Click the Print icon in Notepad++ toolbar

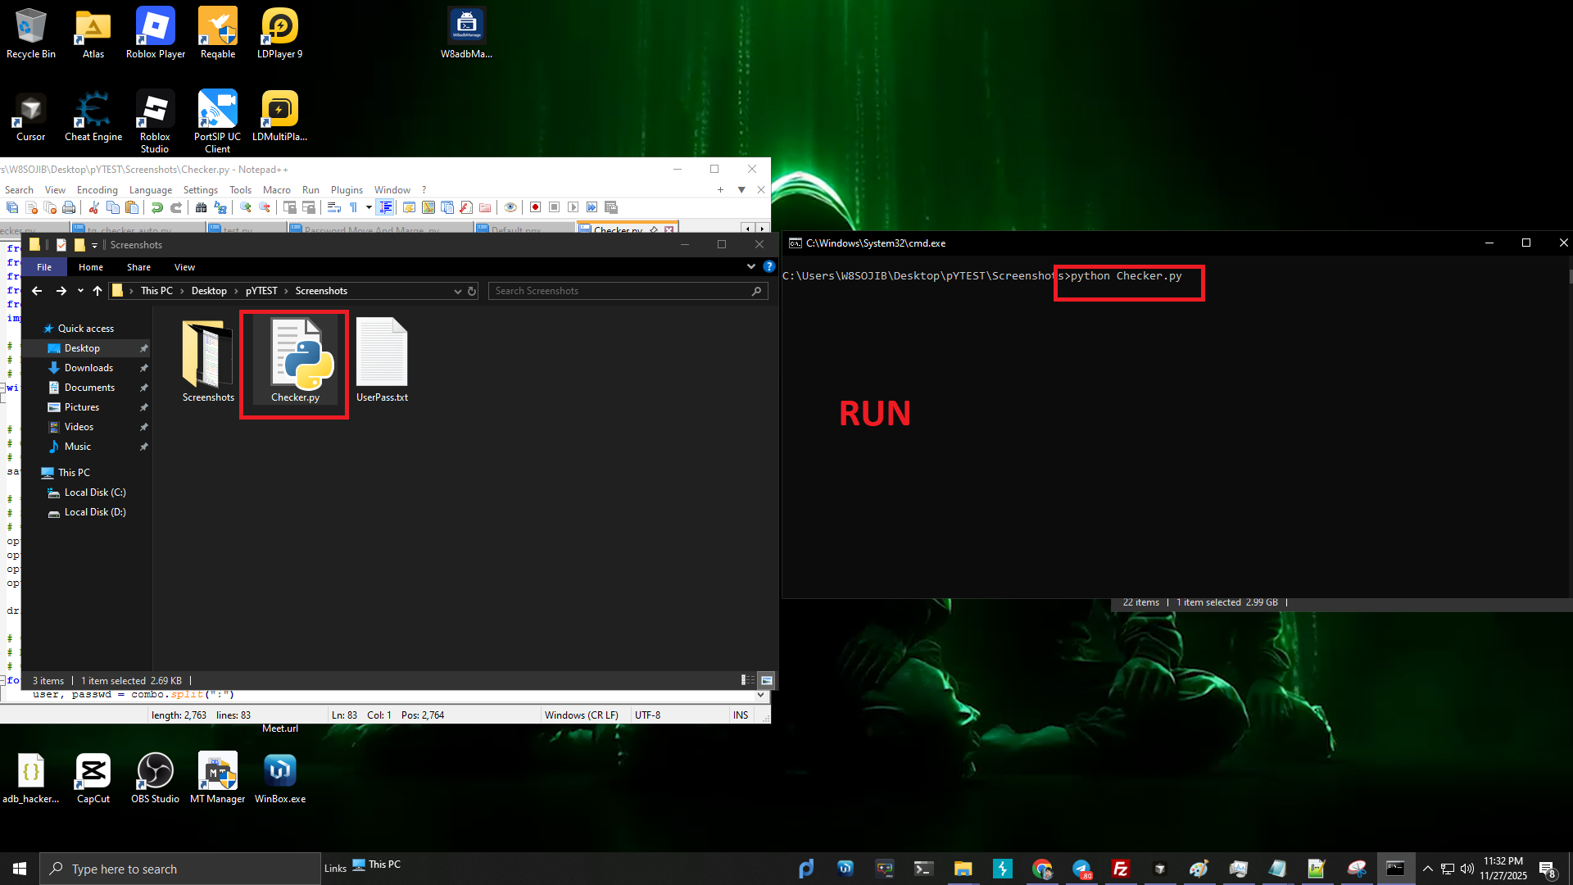pyautogui.click(x=69, y=207)
